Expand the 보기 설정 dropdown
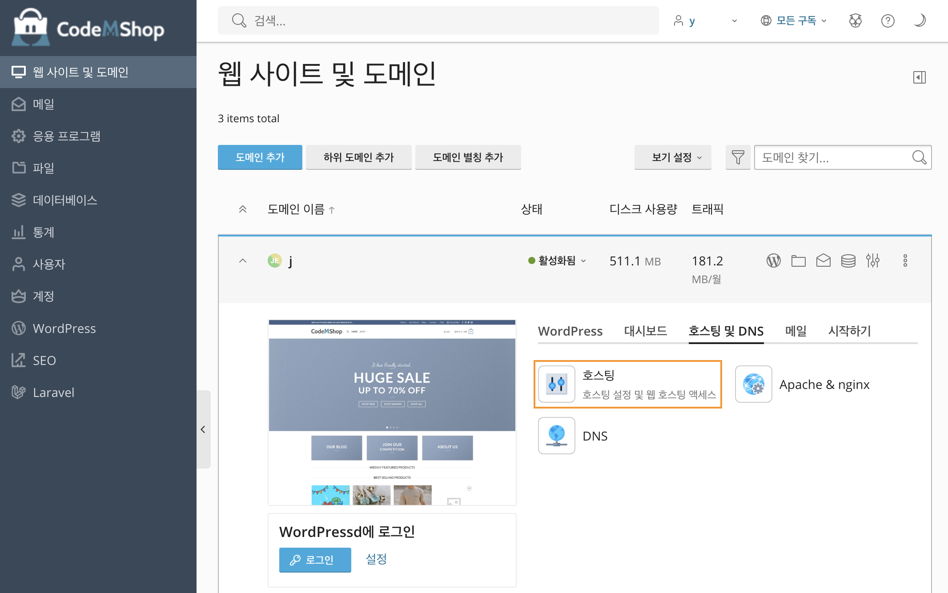This screenshot has width=948, height=593. point(672,157)
